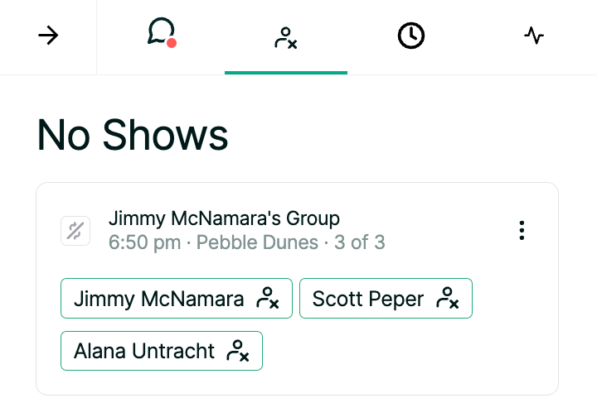The image size is (597, 417).
Task: Toggle no-show icon beside Scott Peper
Action: pyautogui.click(x=448, y=299)
